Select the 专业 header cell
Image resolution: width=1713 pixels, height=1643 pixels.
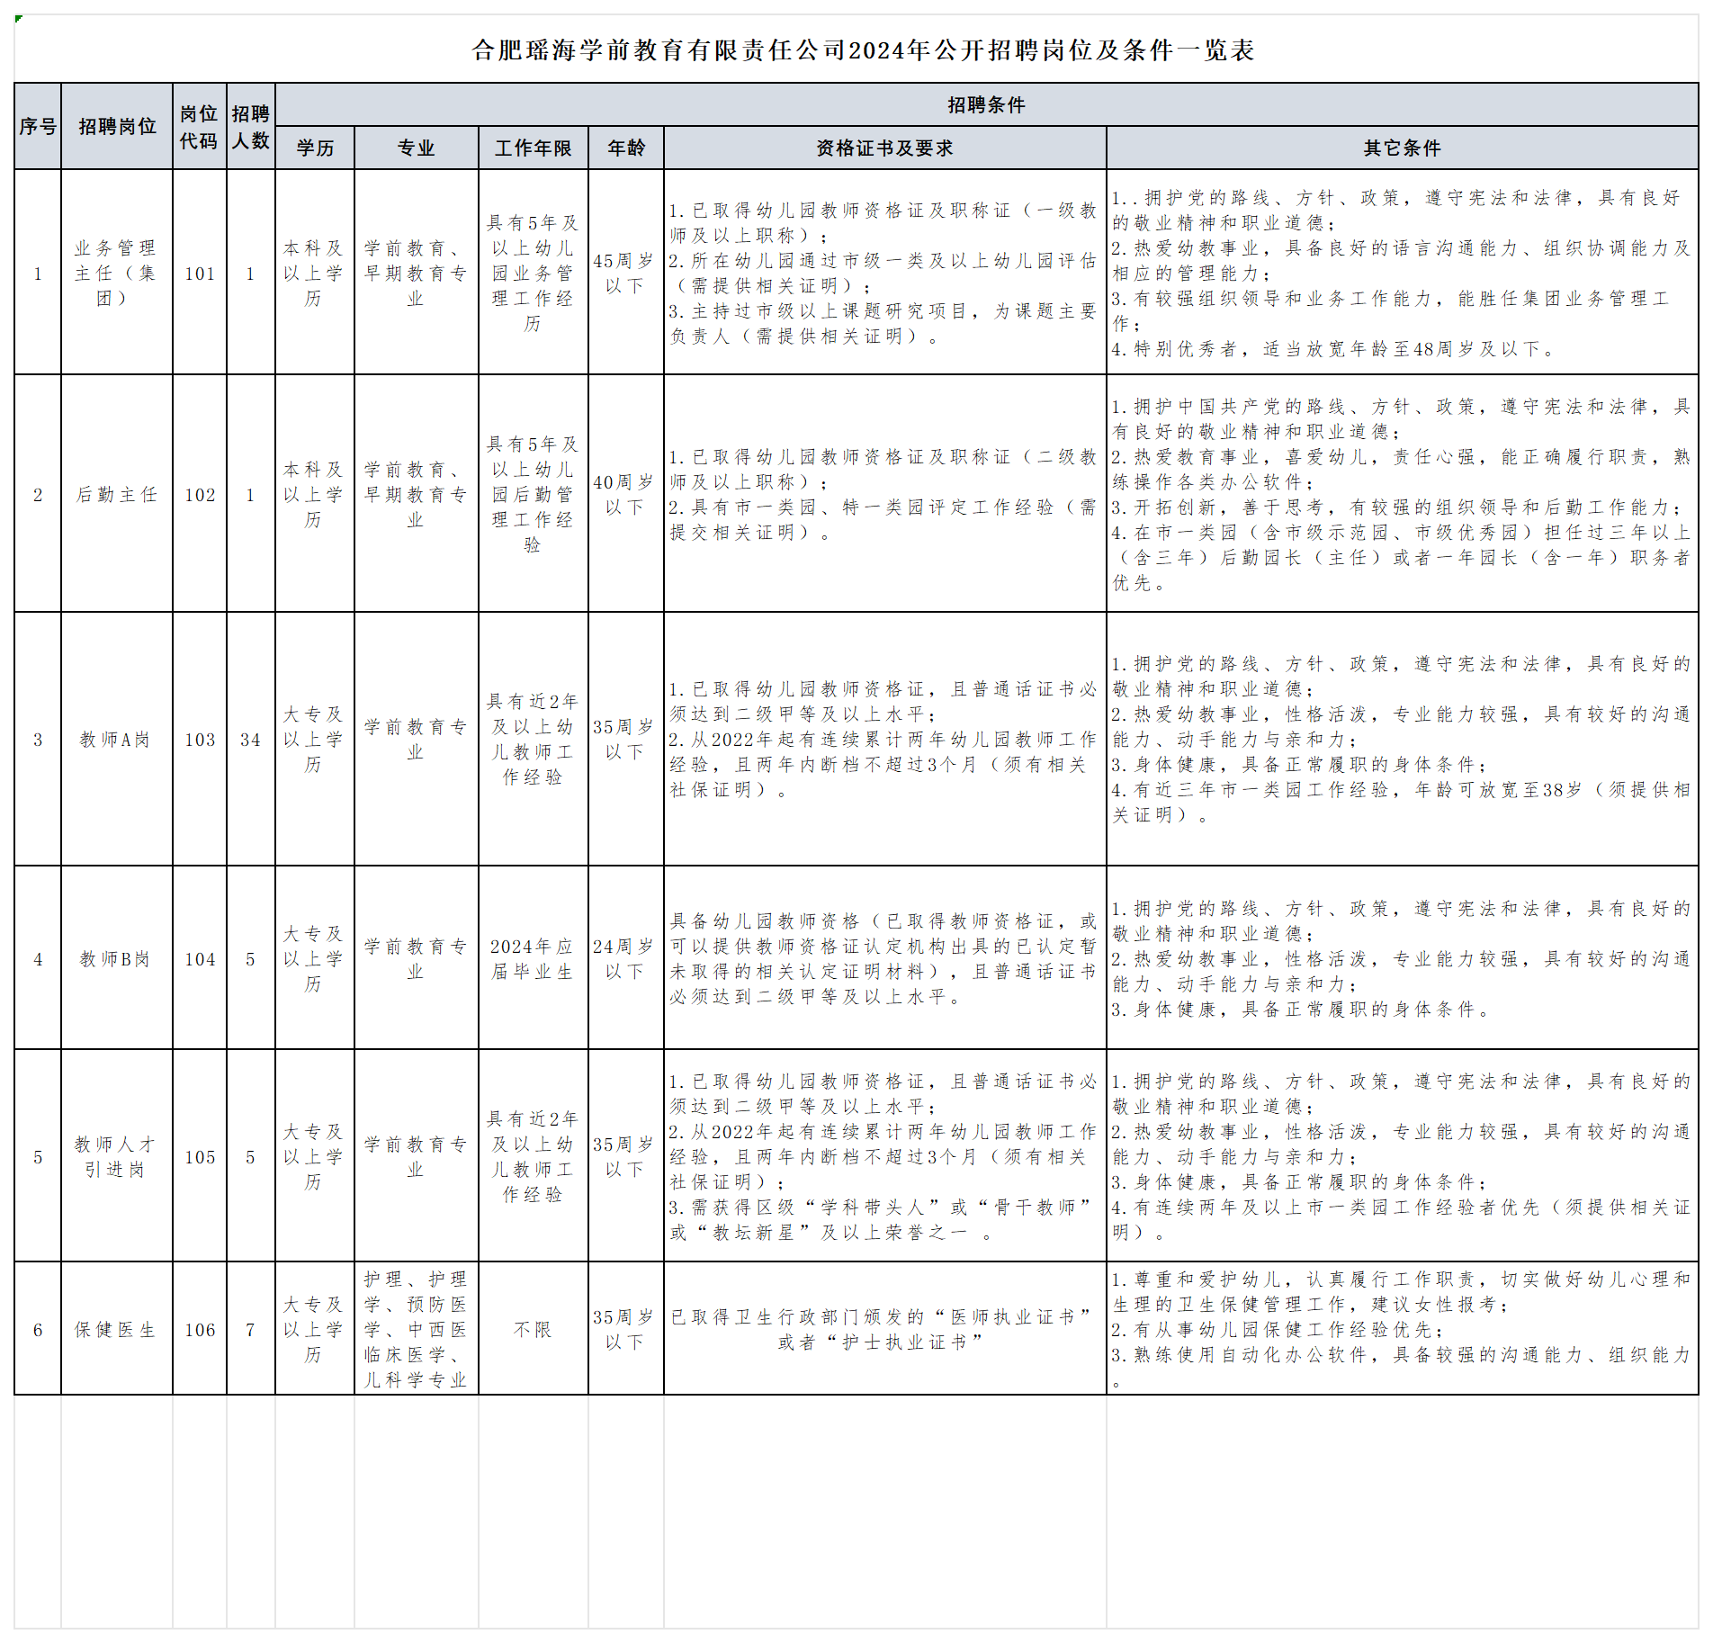[x=417, y=148]
